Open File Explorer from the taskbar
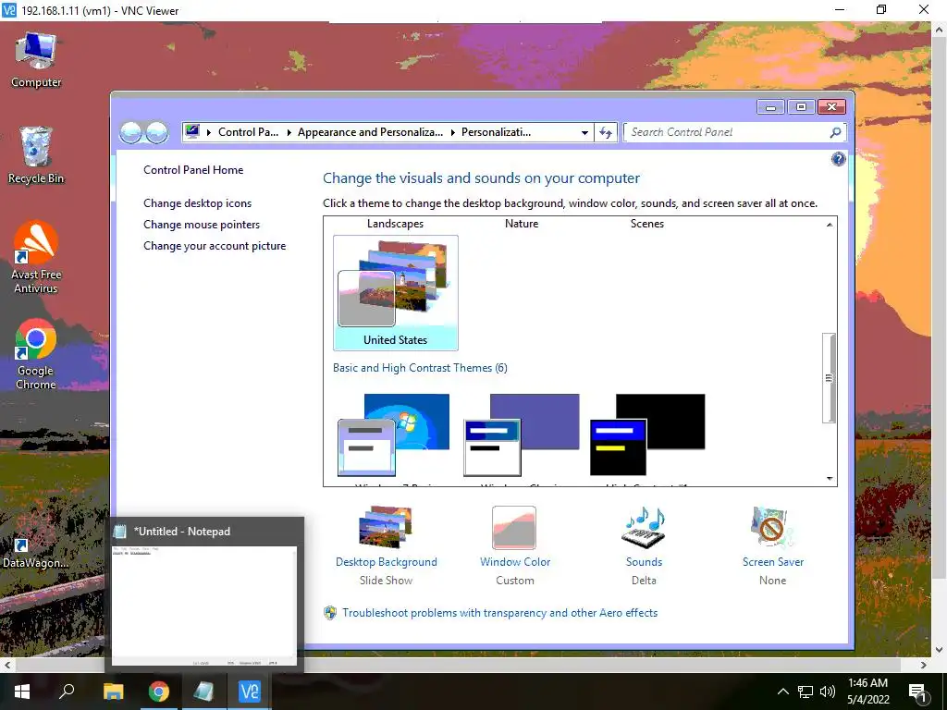The image size is (947, 710). 113,692
